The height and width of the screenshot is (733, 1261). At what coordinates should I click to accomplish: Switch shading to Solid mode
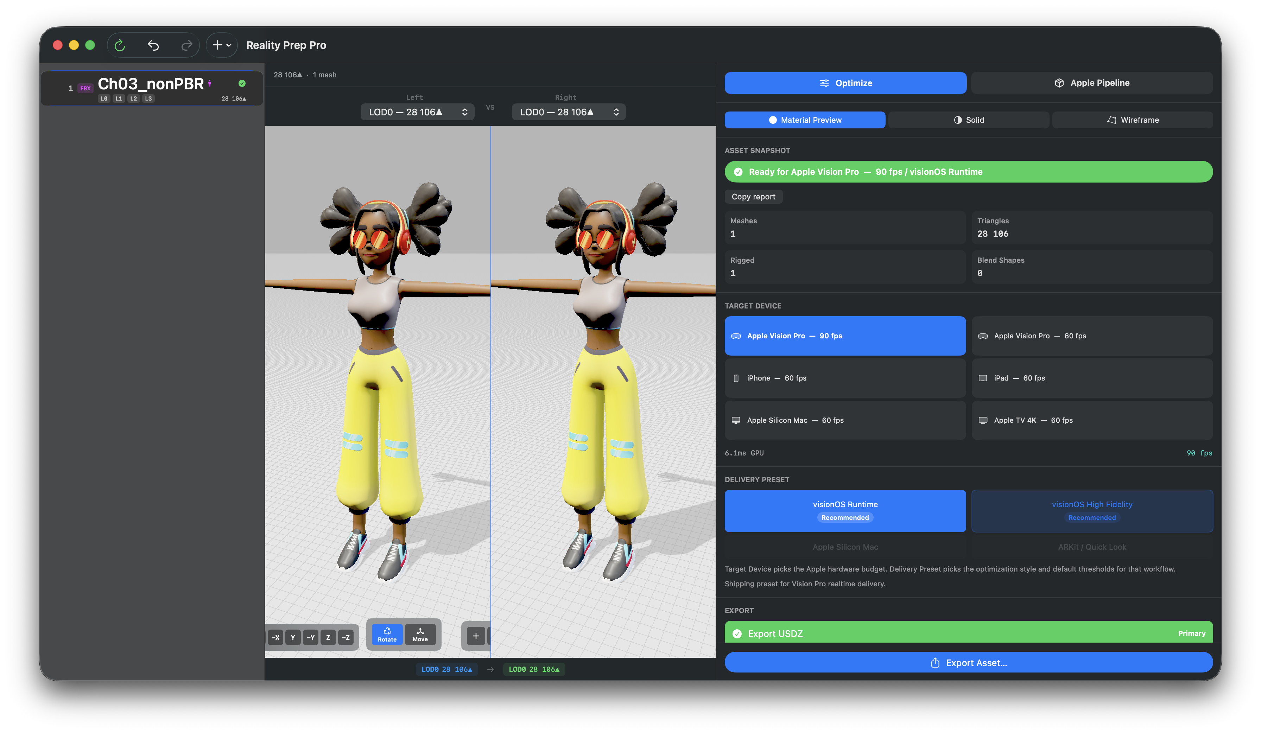coord(969,120)
